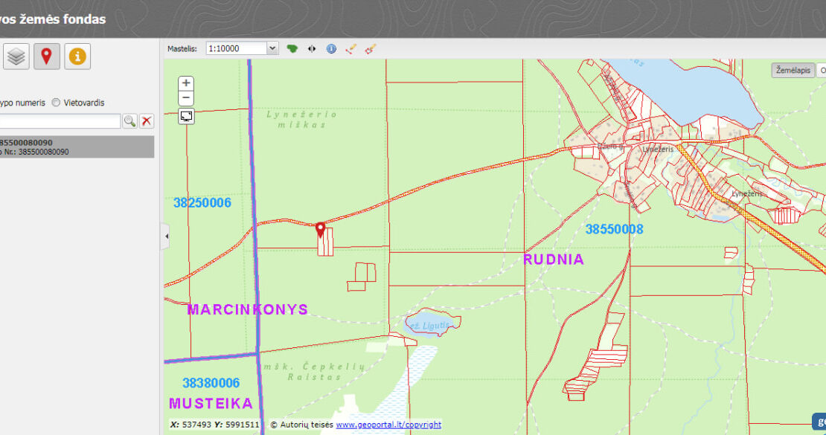
Task: Choose the measure area tool
Action: click(x=371, y=48)
